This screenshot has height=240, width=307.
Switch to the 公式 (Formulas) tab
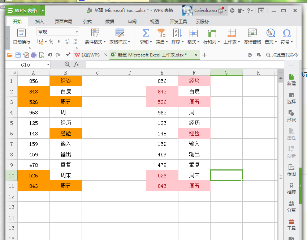click(87, 22)
